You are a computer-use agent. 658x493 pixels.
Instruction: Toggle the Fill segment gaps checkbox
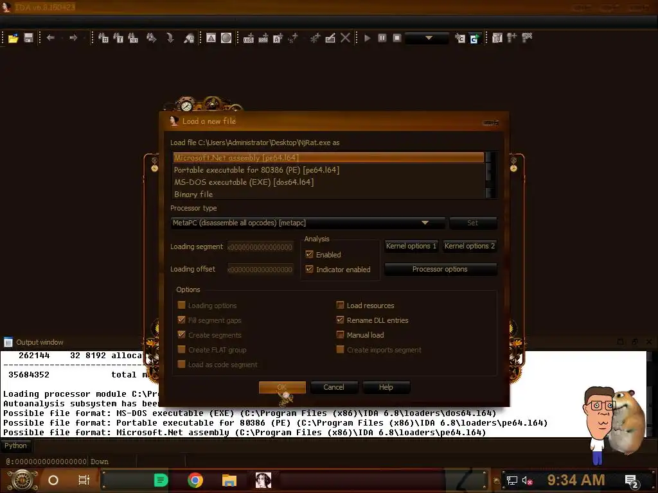(x=181, y=320)
